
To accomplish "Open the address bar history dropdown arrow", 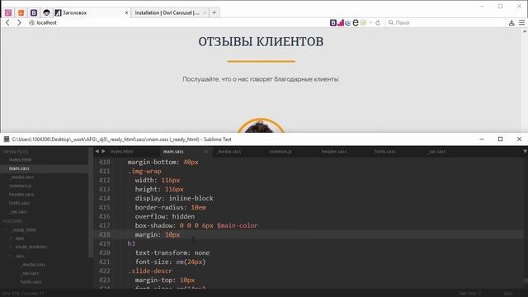I will [370, 22].
